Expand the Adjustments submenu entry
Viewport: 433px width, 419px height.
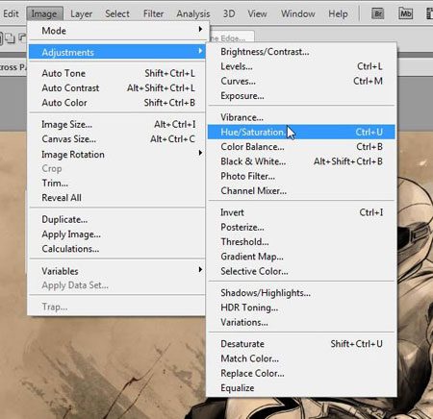click(x=117, y=52)
